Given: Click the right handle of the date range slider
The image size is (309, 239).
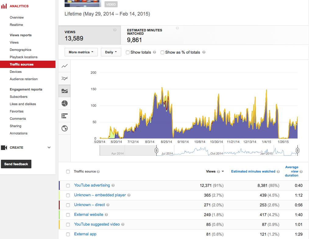Looking at the screenshot, I should (x=297, y=150).
